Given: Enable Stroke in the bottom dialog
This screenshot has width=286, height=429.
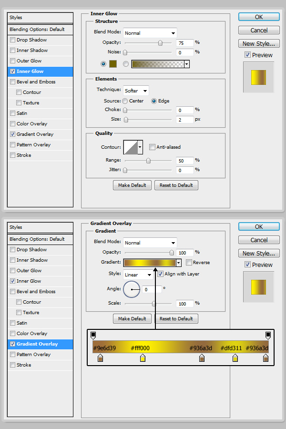Looking at the screenshot, I should [12, 365].
